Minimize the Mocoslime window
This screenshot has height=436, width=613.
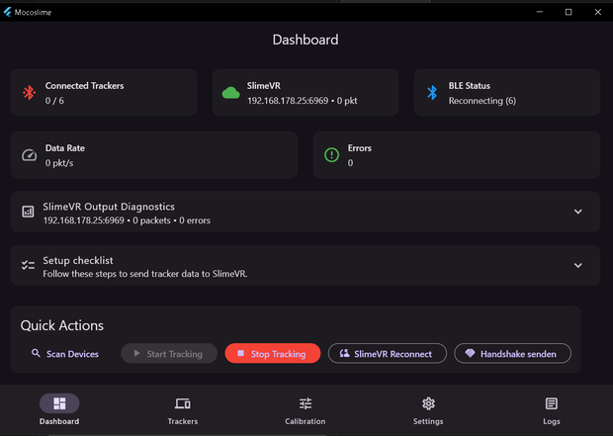click(540, 12)
